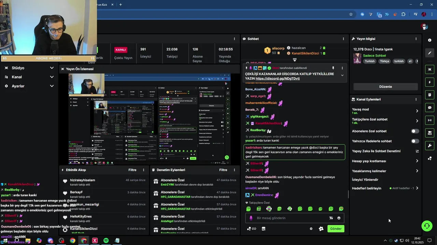Click the ABONE HEDEFİ progress bar
Viewport: 437px width, 245px height.
click(48, 58)
